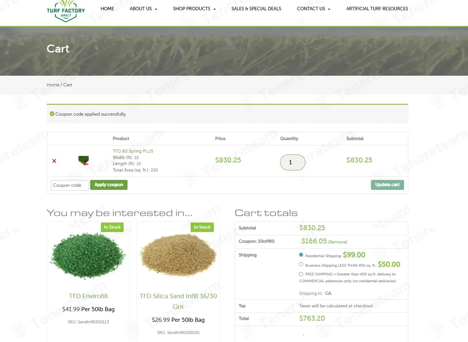Click the Total amount $763.20

pos(312,318)
